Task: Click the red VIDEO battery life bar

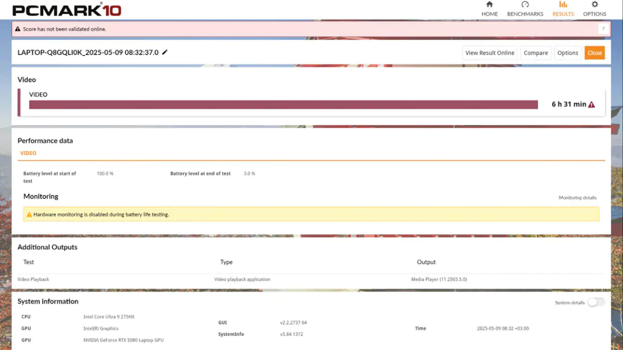Action: tap(283, 104)
